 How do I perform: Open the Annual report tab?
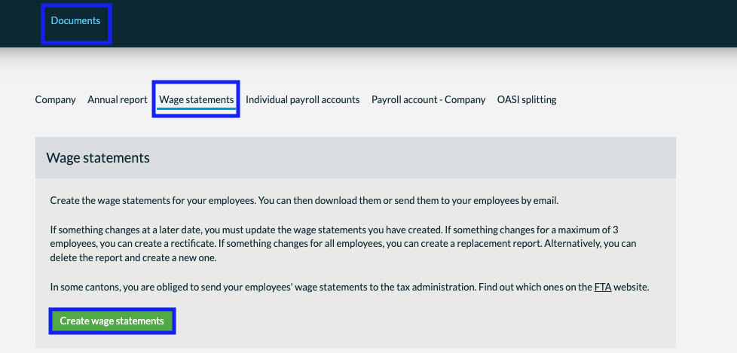click(118, 99)
